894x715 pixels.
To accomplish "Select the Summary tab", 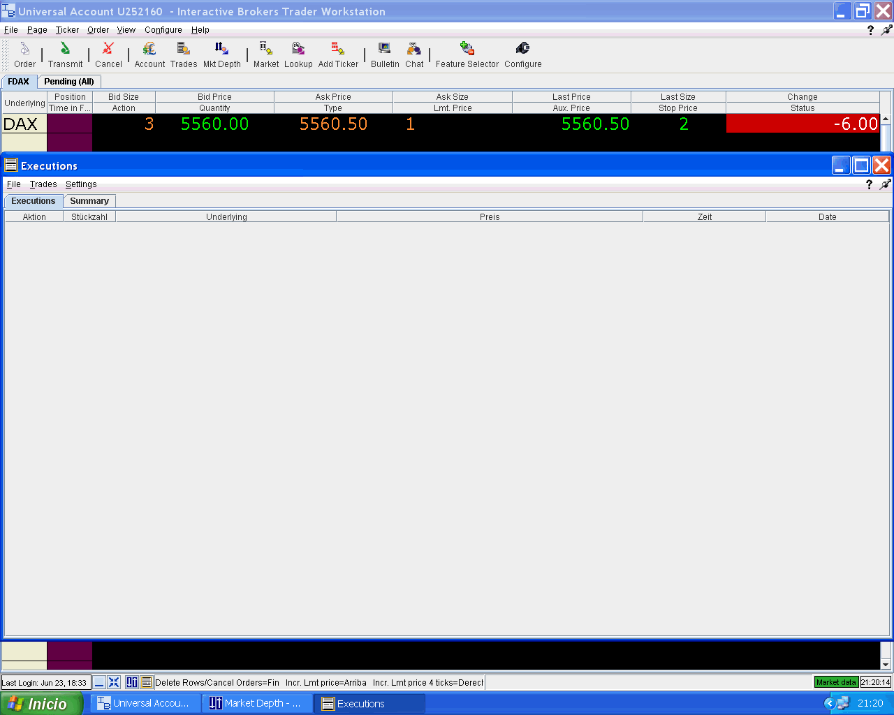I will [x=89, y=201].
